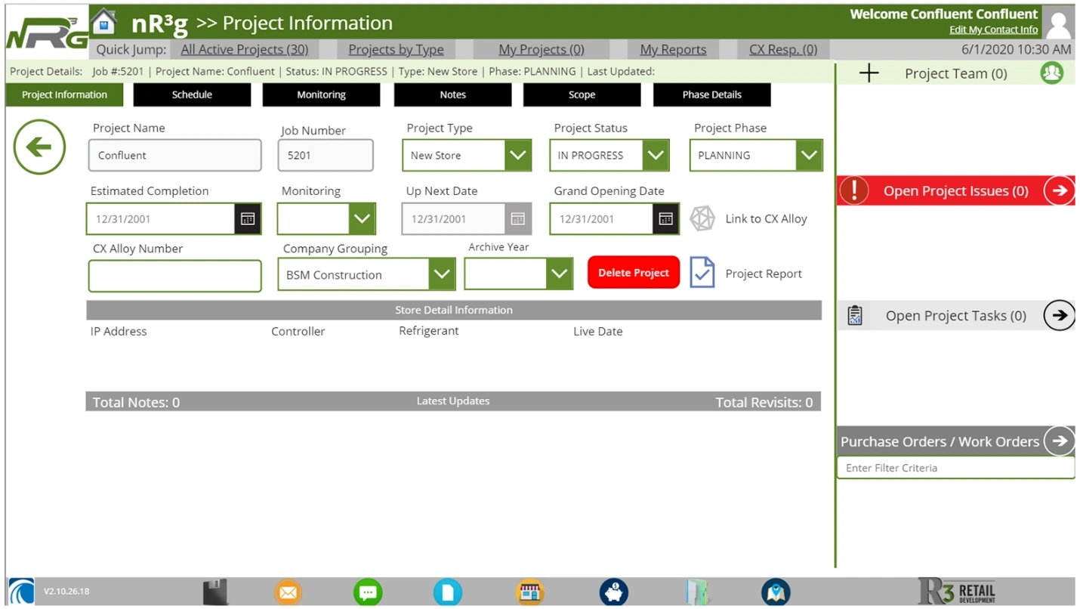Viewport: 1080px width, 609px height.
Task: Click the green Project Team people icon
Action: tap(1051, 73)
